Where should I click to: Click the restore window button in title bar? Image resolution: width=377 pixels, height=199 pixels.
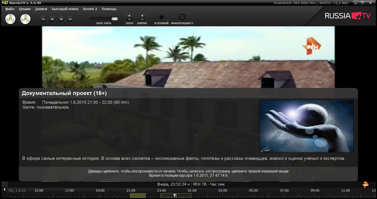tap(363, 3)
